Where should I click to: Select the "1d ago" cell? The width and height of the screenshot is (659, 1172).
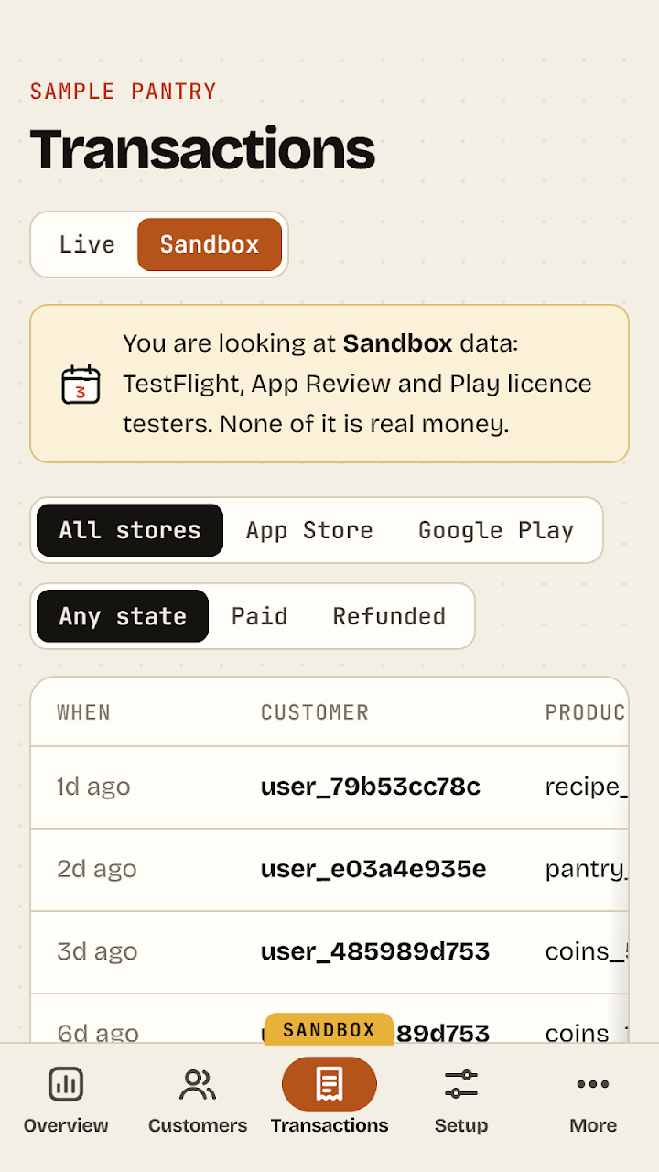[x=93, y=787]
